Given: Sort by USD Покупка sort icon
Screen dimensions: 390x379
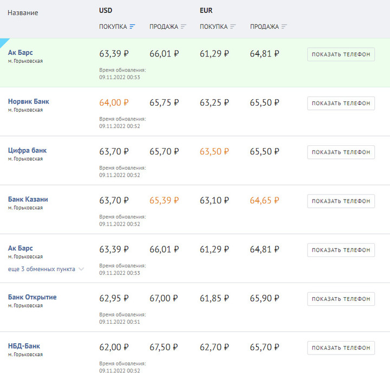Looking at the screenshot, I should 132,27.
